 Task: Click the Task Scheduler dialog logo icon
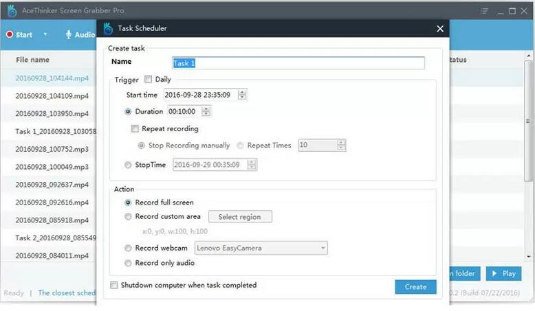(108, 29)
